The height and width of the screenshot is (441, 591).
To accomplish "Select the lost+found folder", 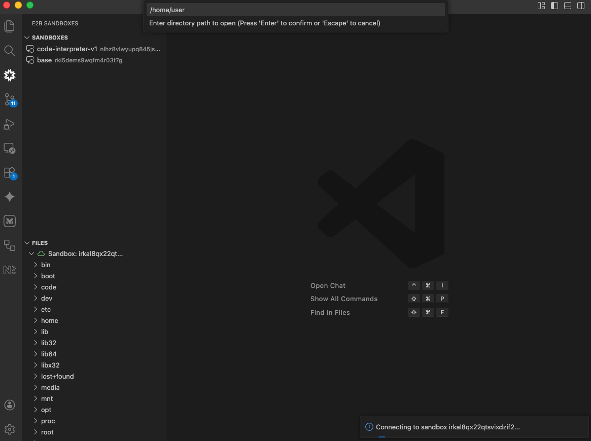I will [x=94, y=376].
